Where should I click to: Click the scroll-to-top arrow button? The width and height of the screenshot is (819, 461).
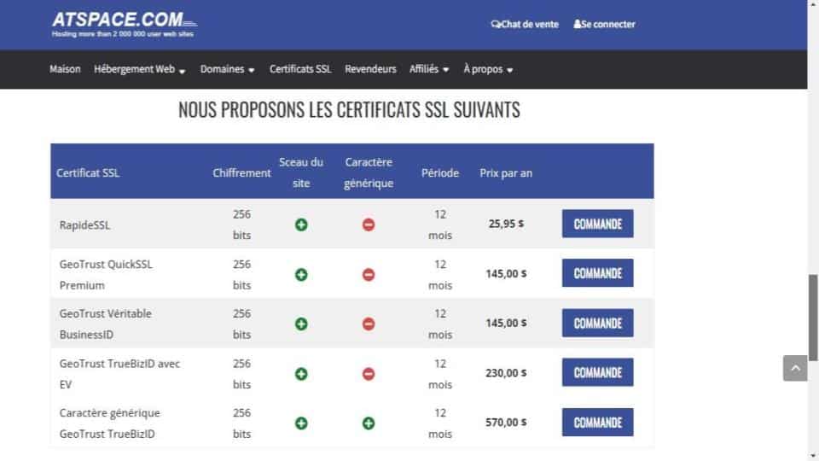(x=795, y=368)
